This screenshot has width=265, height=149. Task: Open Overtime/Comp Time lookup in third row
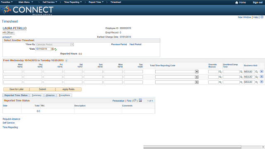(x=241, y=82)
